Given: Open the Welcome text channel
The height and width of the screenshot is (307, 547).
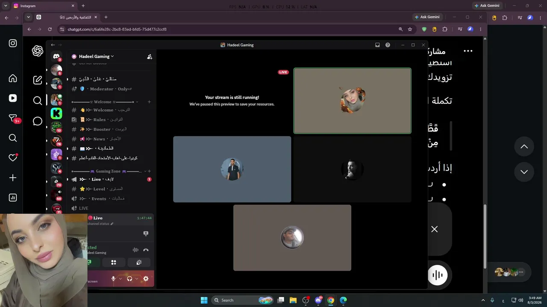Looking at the screenshot, I should point(110,110).
